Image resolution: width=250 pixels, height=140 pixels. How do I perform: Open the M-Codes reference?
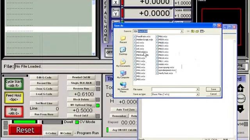[66, 133]
